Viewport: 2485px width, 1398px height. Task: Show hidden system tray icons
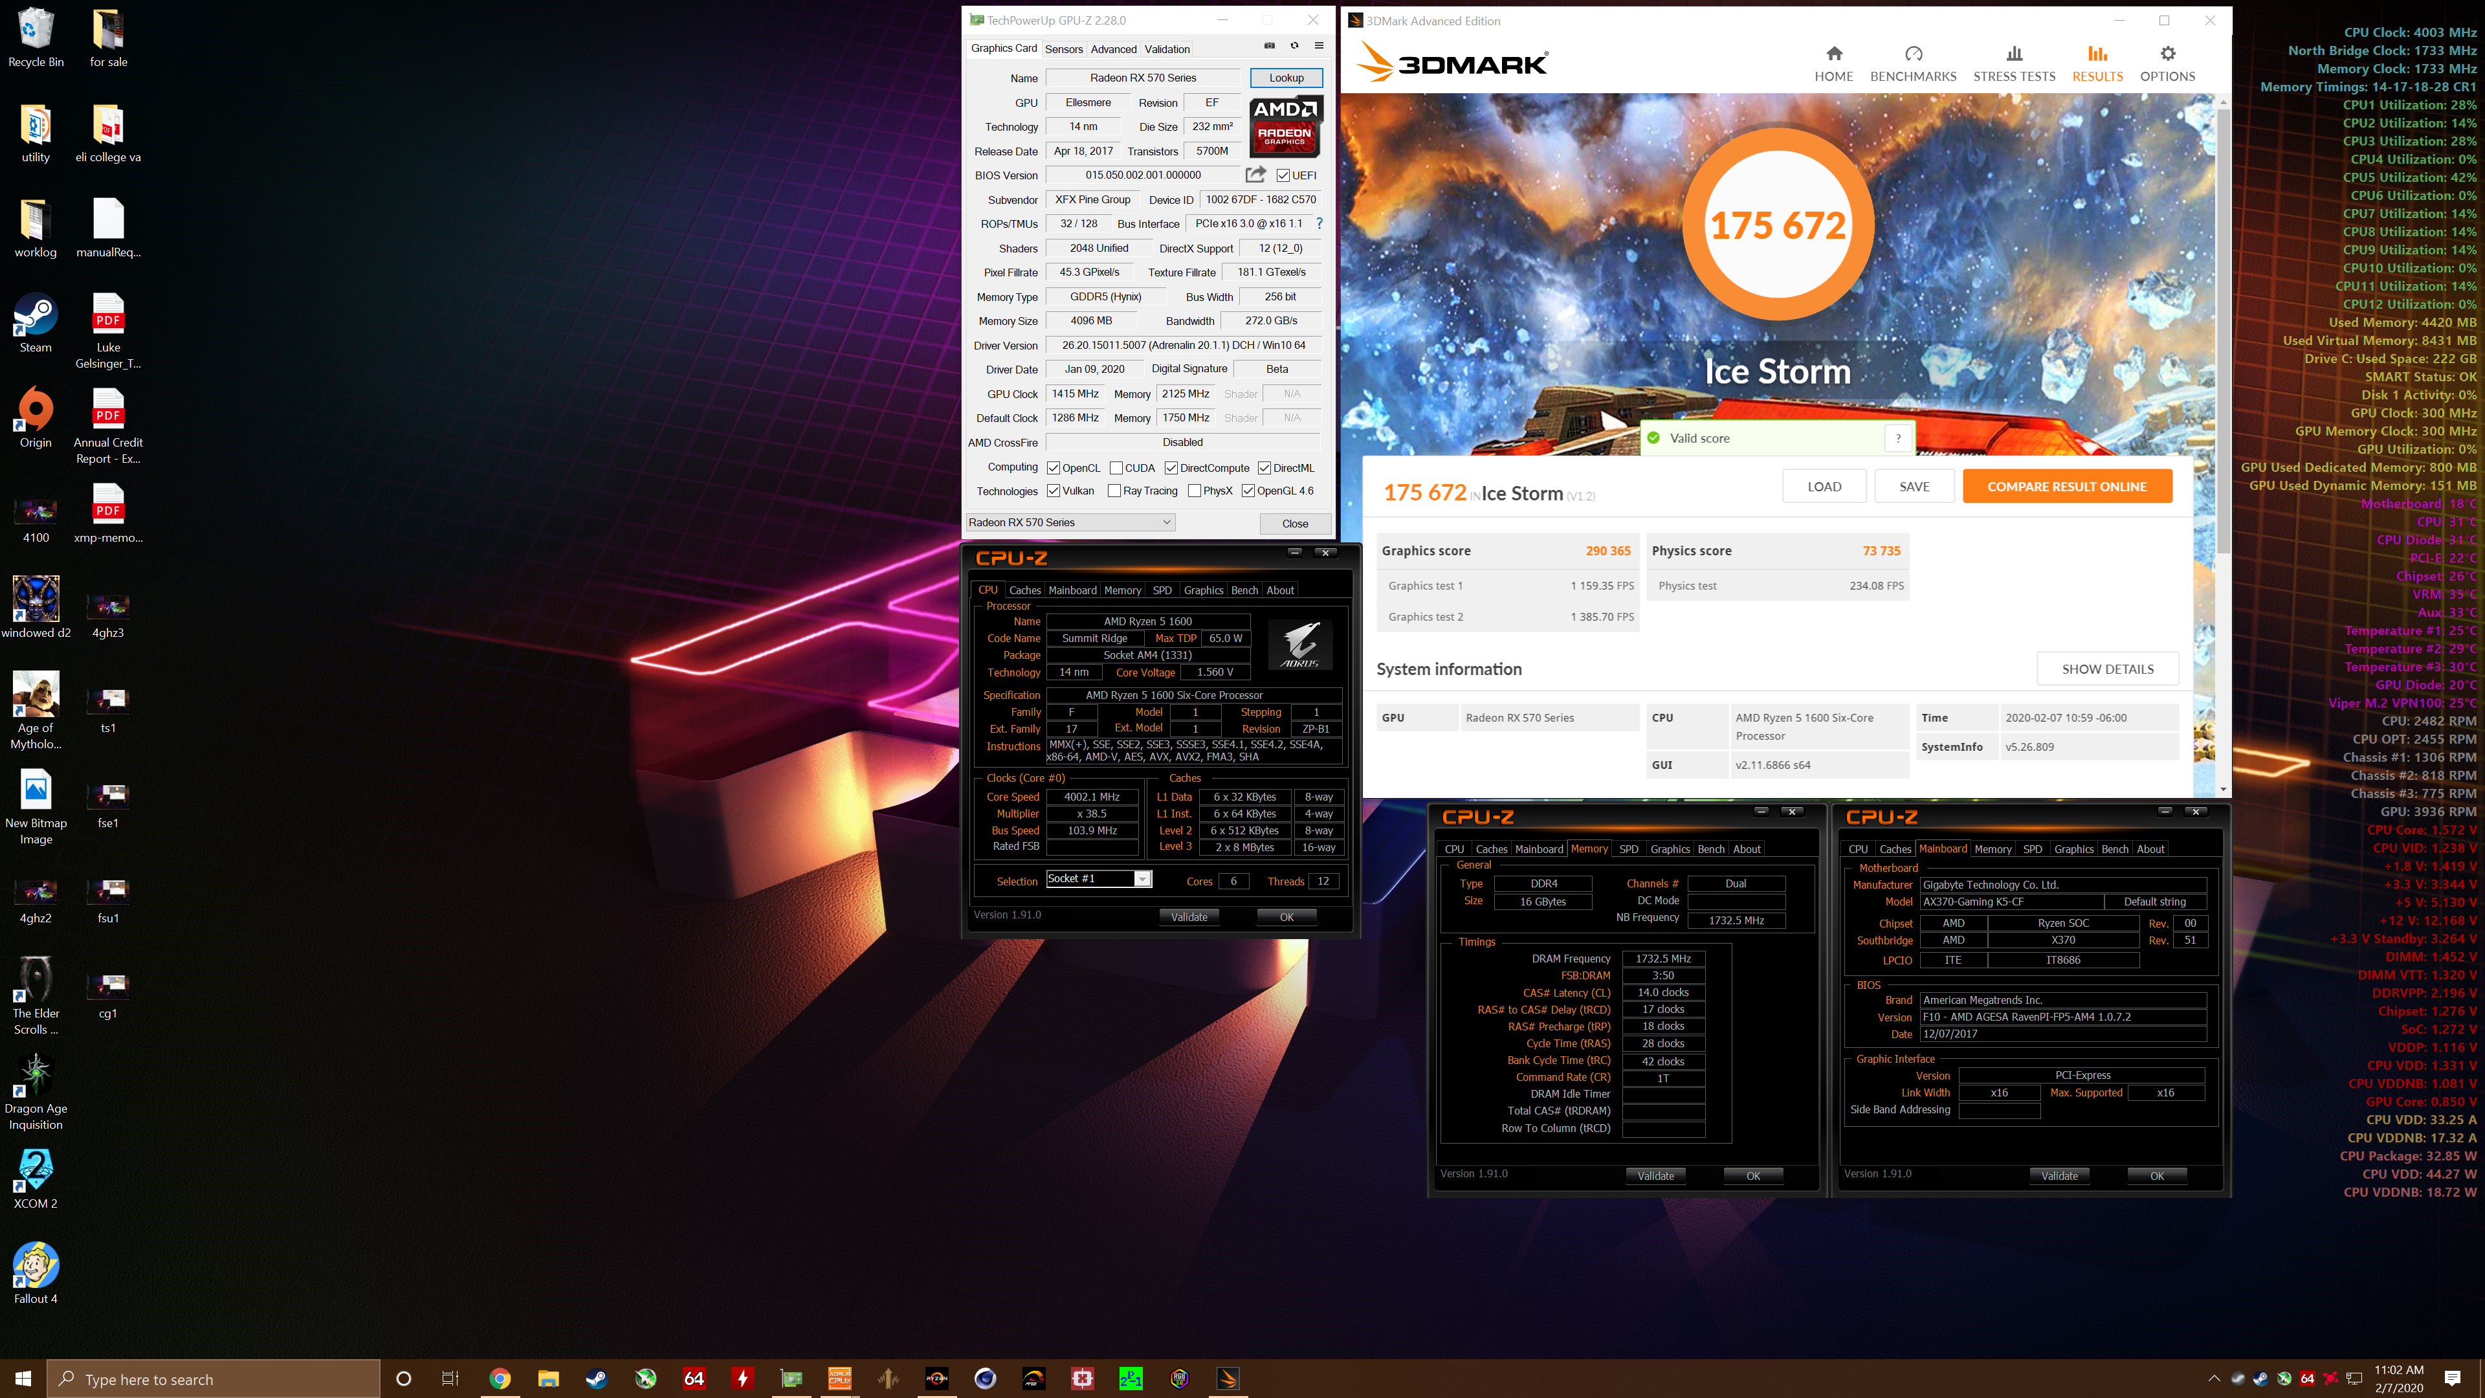(x=2214, y=1379)
